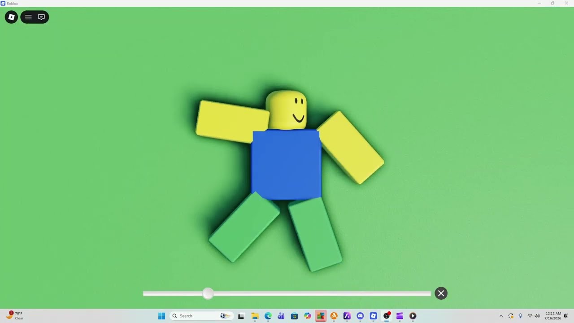Show hidden system tray icons
This screenshot has height=323, width=574.
point(501,316)
